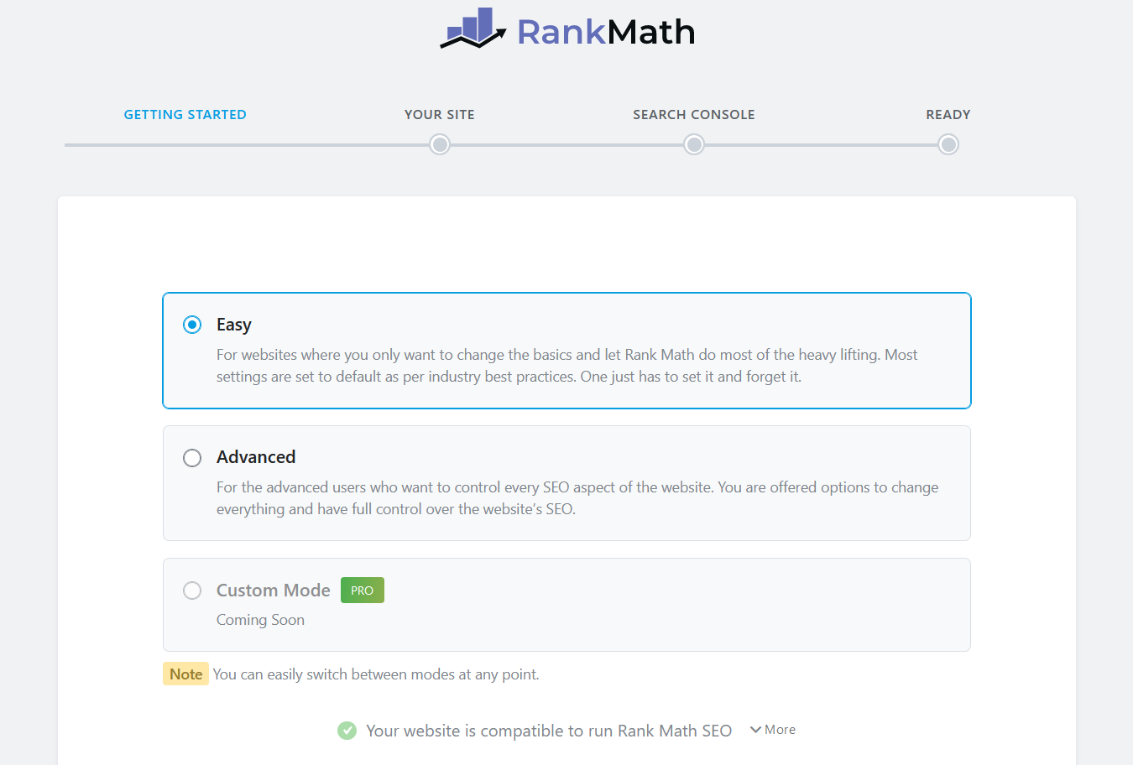Click the 'Advanced' option heading
This screenshot has width=1133, height=765.
tap(256, 457)
